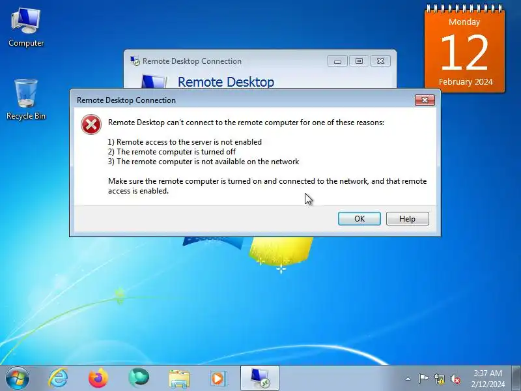The width and height of the screenshot is (521, 391).
Task: Click the 'Remote Desktop' banner heading in background window
Action: coord(226,82)
